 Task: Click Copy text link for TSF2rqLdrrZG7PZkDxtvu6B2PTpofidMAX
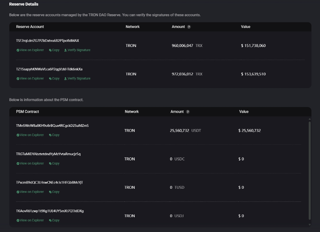click(x=56, y=50)
